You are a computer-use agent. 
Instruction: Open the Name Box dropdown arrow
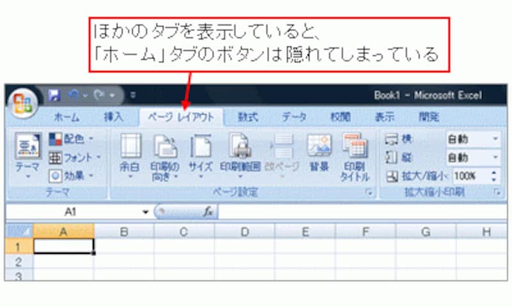pyautogui.click(x=146, y=212)
